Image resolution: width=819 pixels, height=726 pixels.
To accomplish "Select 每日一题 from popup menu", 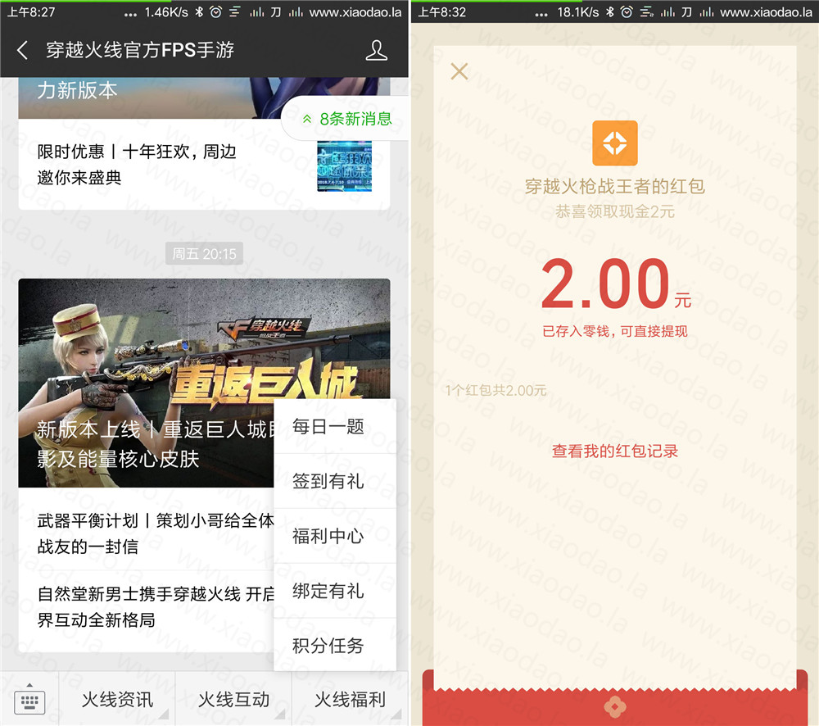I will (335, 426).
